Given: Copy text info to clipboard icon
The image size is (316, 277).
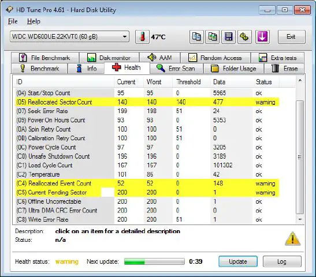Looking at the screenshot, I should coord(196,37).
